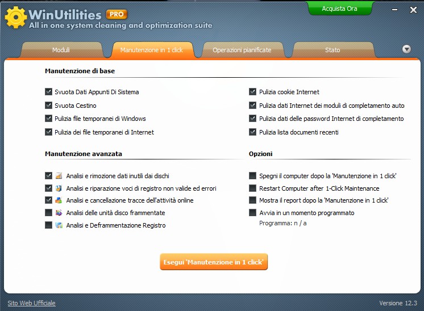Click the 'Opzioni' heading
This screenshot has height=311, width=424.
coord(261,154)
